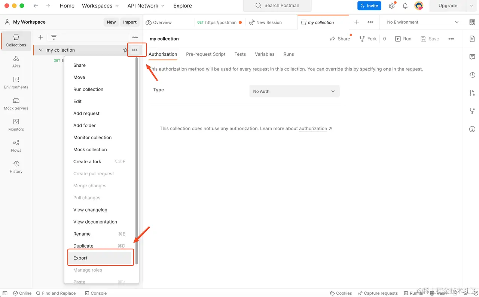Viewport: 479px width, 297px height.
Task: Open a new tab with the plus icon
Action: click(357, 22)
